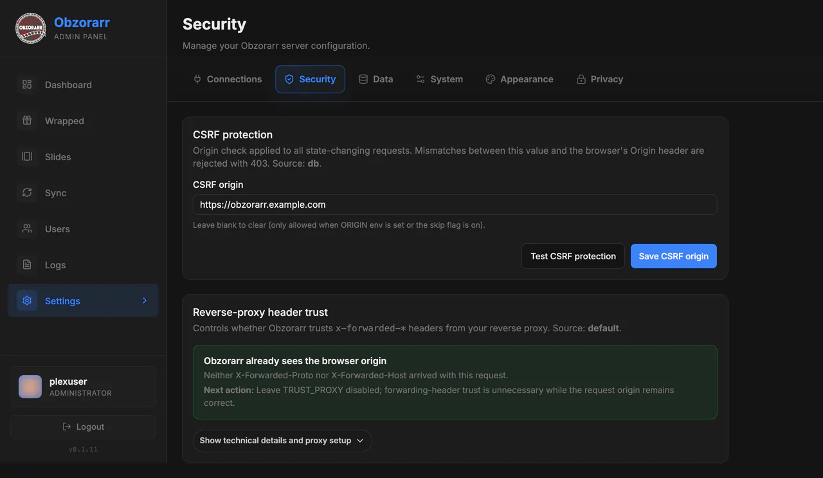Screen dimensions: 823x478
Task: Click the ADMIN PANEL subtitle
Action: pyautogui.click(x=81, y=37)
